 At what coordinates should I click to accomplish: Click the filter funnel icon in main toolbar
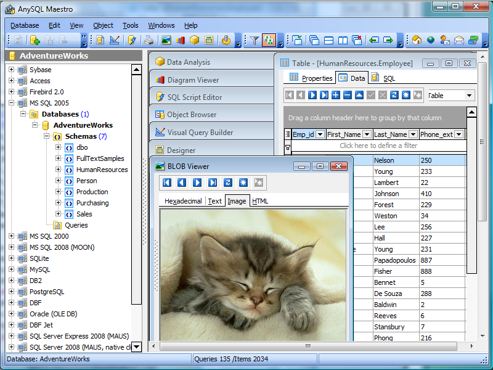[x=254, y=40]
